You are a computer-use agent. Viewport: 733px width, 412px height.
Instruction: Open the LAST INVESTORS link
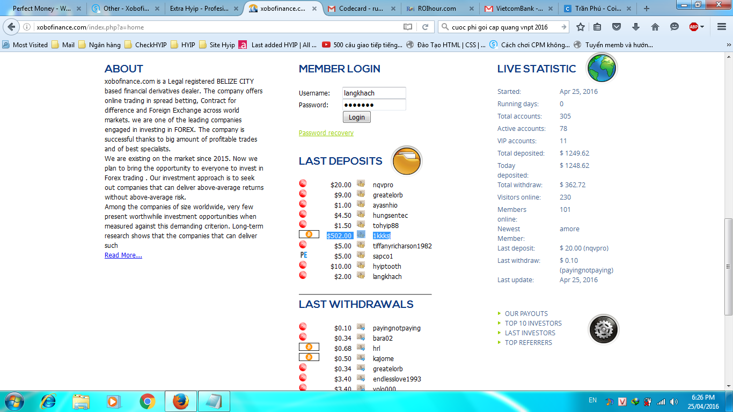tap(530, 333)
